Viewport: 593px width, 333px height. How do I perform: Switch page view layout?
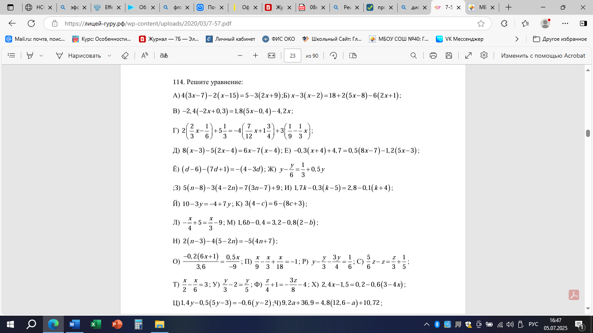353,55
